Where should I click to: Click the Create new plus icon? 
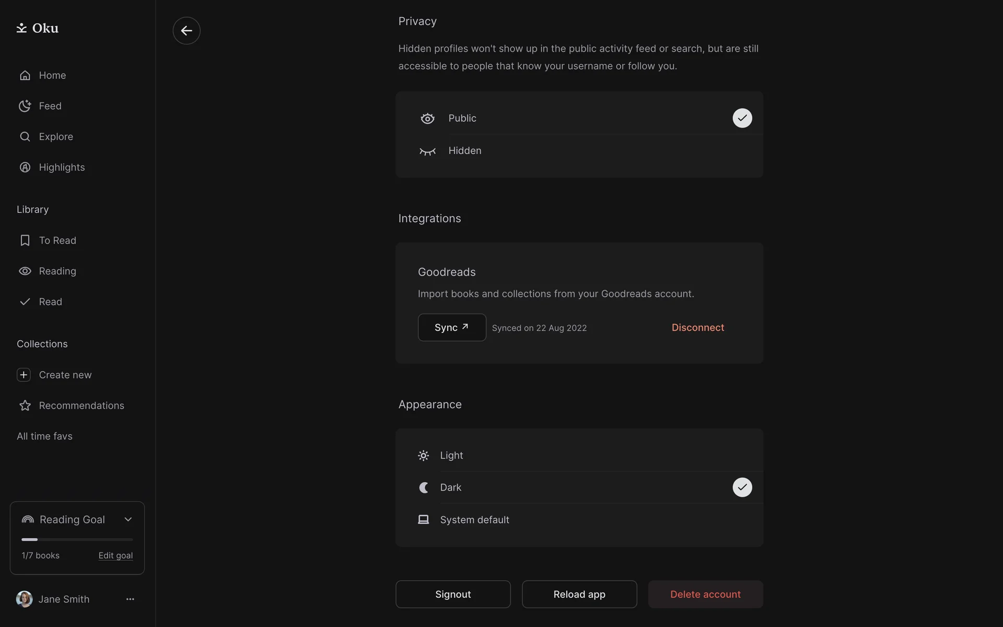click(24, 375)
